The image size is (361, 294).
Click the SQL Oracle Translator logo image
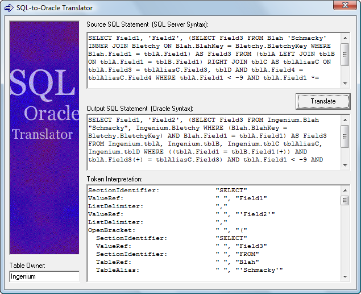[44, 136]
